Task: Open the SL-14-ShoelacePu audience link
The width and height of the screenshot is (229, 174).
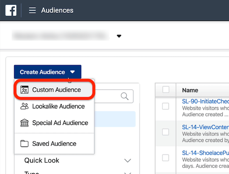Action: tap(206, 153)
